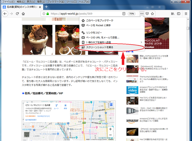Viewport: 192px width, 141px height.
Task: Bookmark page with the star icon
Action: point(152,14)
